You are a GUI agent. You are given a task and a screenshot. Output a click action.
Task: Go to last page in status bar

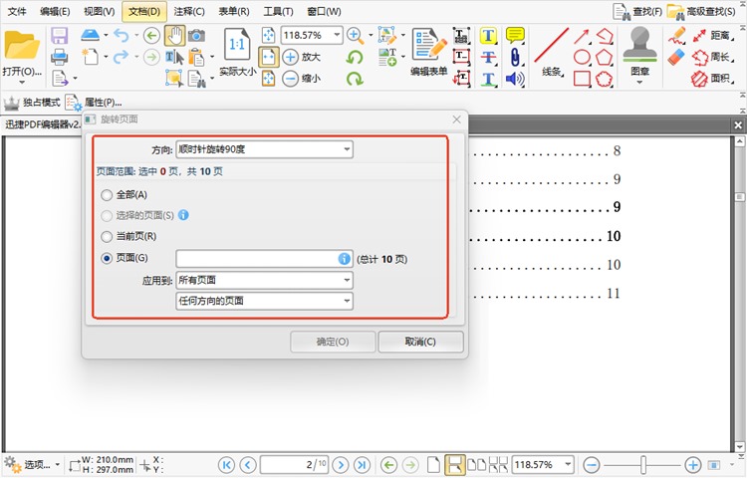[363, 465]
